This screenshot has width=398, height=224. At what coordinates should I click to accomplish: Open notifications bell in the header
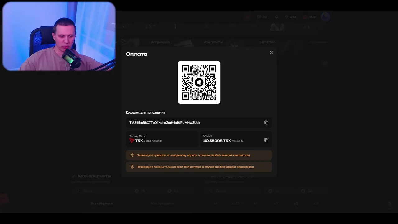point(276,17)
